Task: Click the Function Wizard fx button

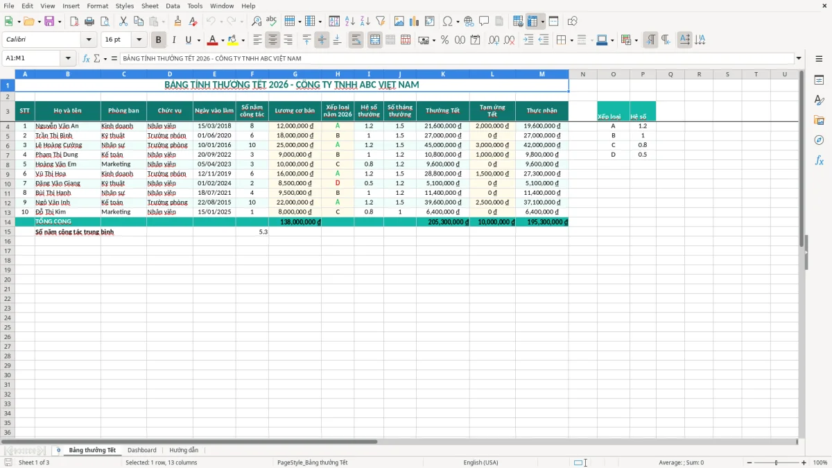Action: click(x=86, y=58)
